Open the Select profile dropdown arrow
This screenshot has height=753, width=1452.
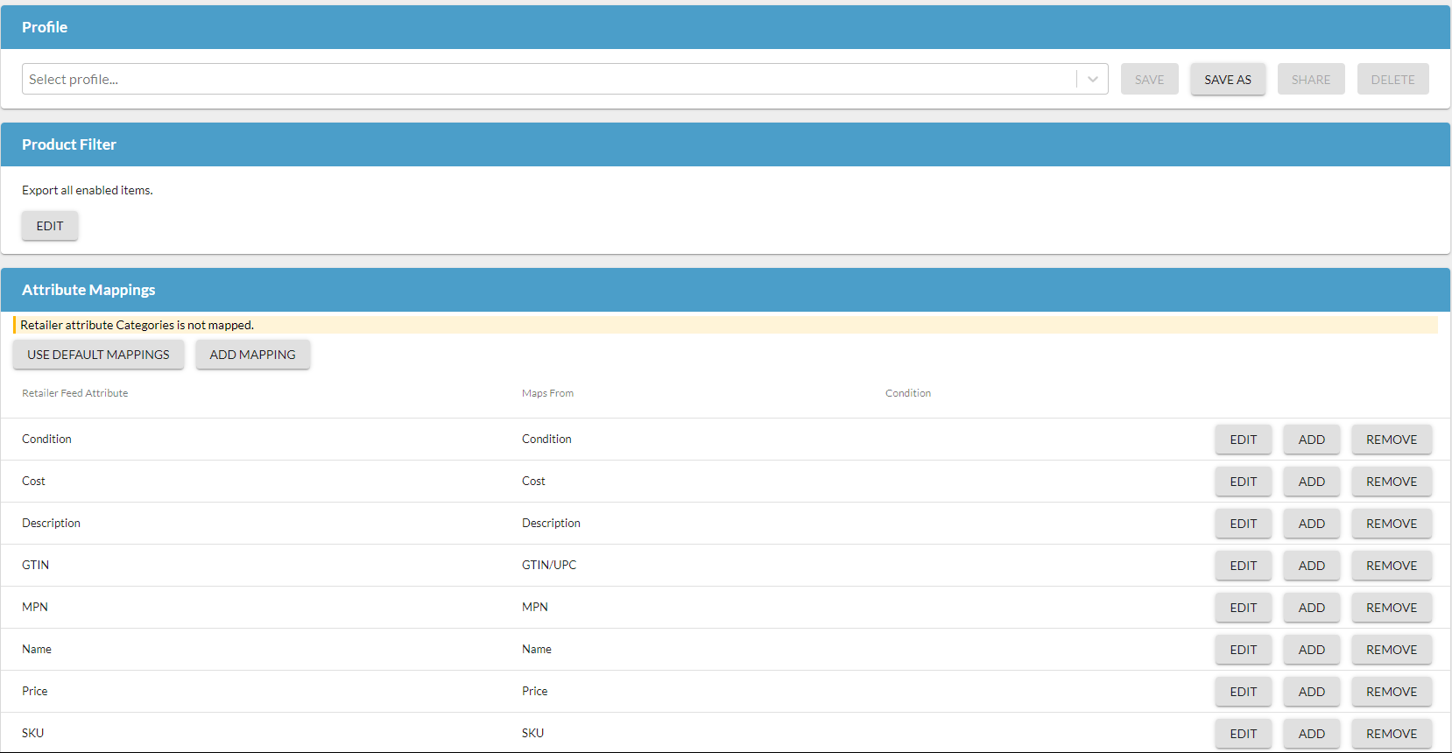[1092, 79]
